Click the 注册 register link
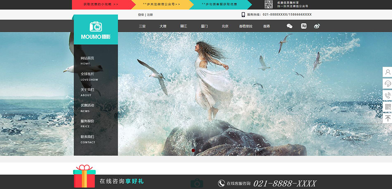The height and width of the screenshot is (189, 392). point(150,15)
